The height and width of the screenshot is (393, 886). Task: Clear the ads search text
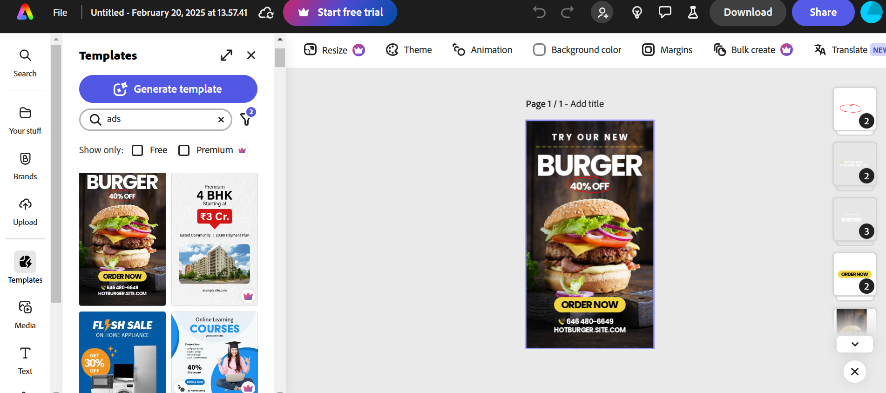[221, 120]
